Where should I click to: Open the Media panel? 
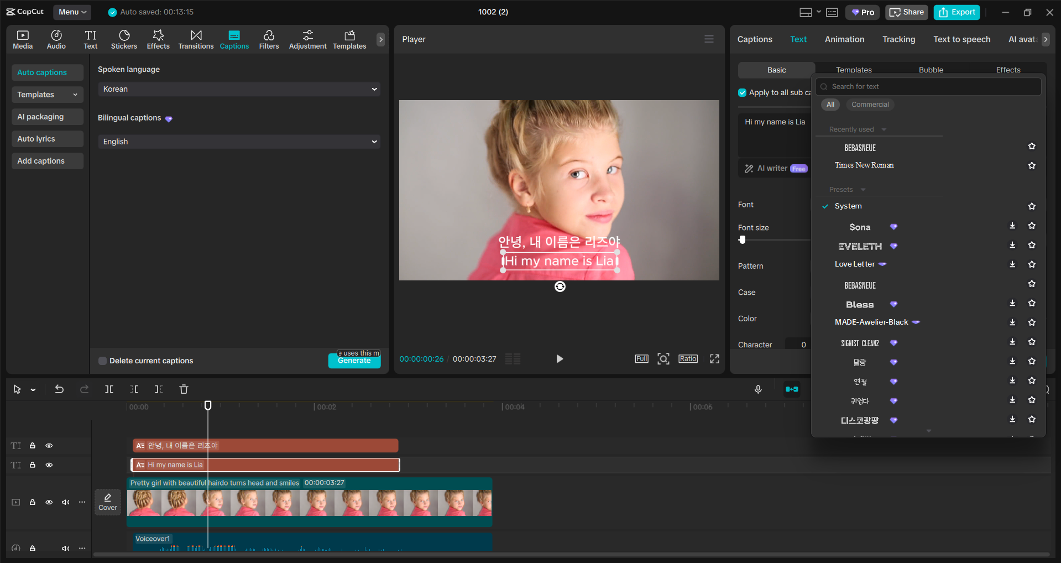tap(22, 39)
